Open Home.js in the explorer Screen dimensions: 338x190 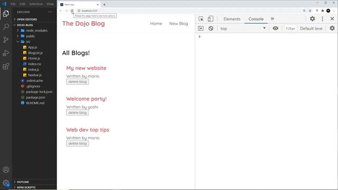pos(34,59)
